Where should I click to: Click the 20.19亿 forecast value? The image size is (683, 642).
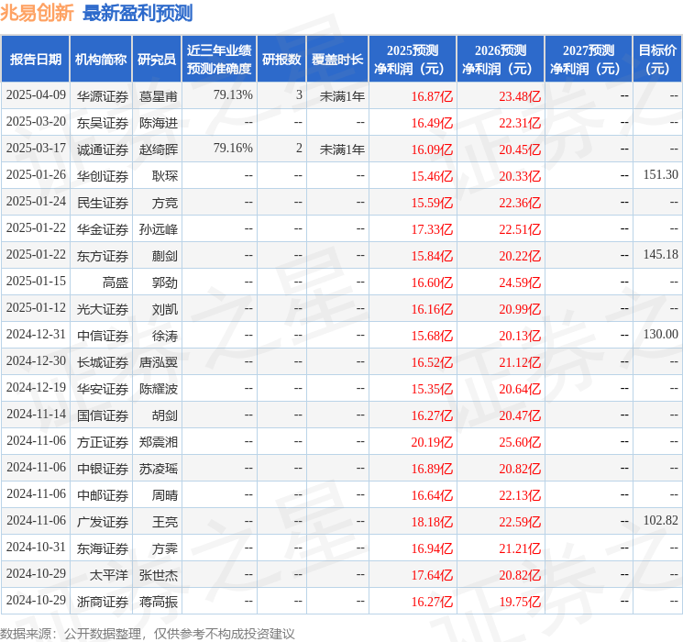coord(432,442)
